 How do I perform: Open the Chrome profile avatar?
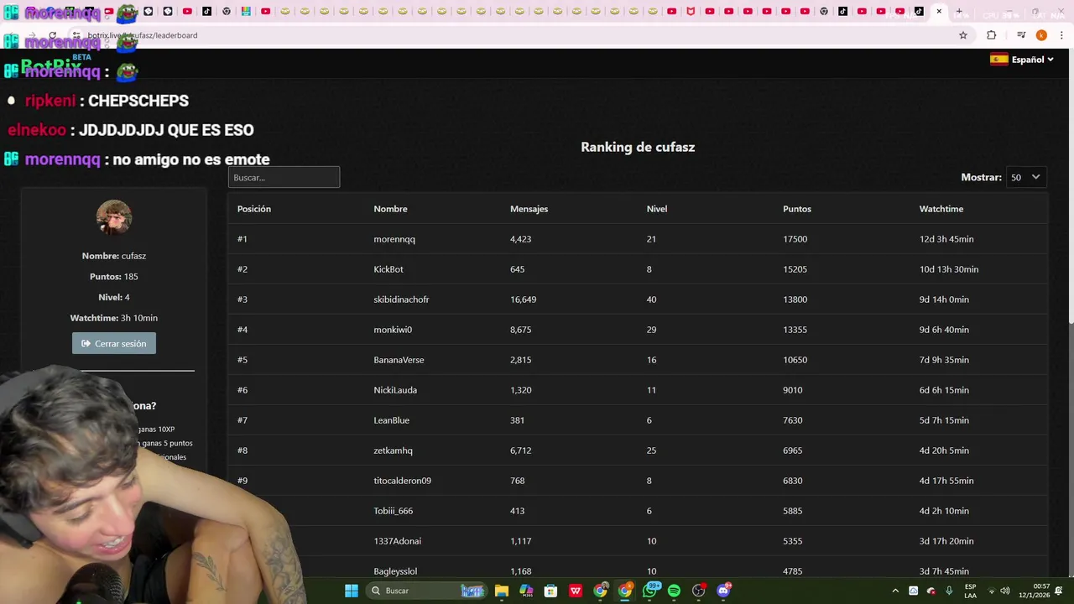(x=1041, y=35)
